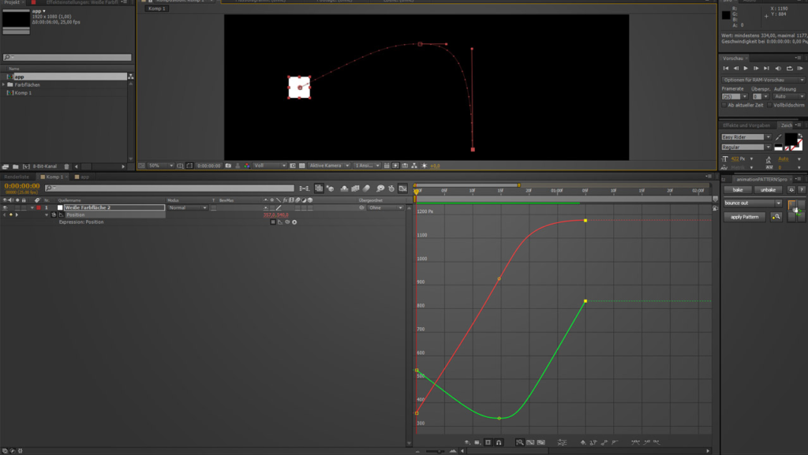Click the bake button
This screenshot has height=455, width=808.
coord(738,190)
